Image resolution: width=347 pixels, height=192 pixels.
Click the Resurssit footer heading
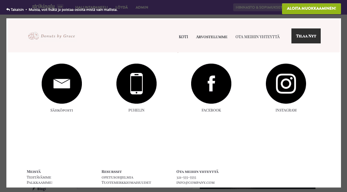(x=112, y=171)
